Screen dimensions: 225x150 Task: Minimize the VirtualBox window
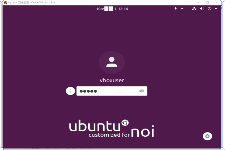tap(198, 3)
